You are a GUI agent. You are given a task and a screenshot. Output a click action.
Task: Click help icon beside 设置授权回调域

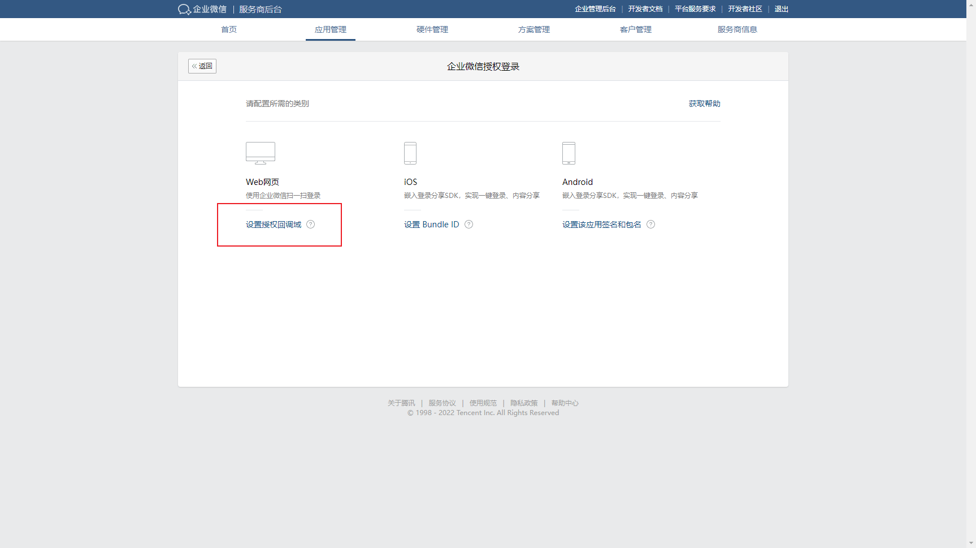point(311,225)
